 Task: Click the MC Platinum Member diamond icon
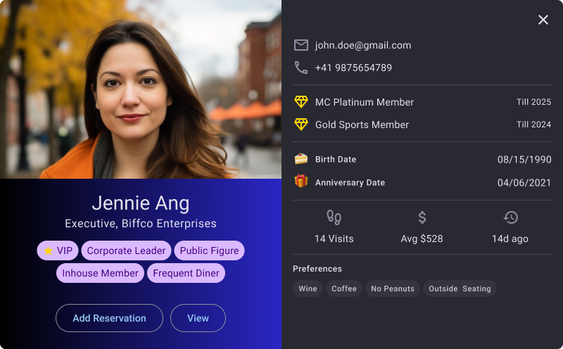coord(301,102)
